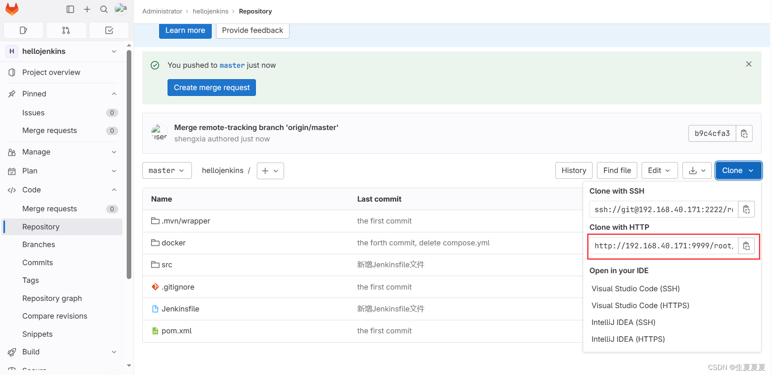Viewport: 772px width, 375px height.
Task: Click the Find file button
Action: (617, 170)
